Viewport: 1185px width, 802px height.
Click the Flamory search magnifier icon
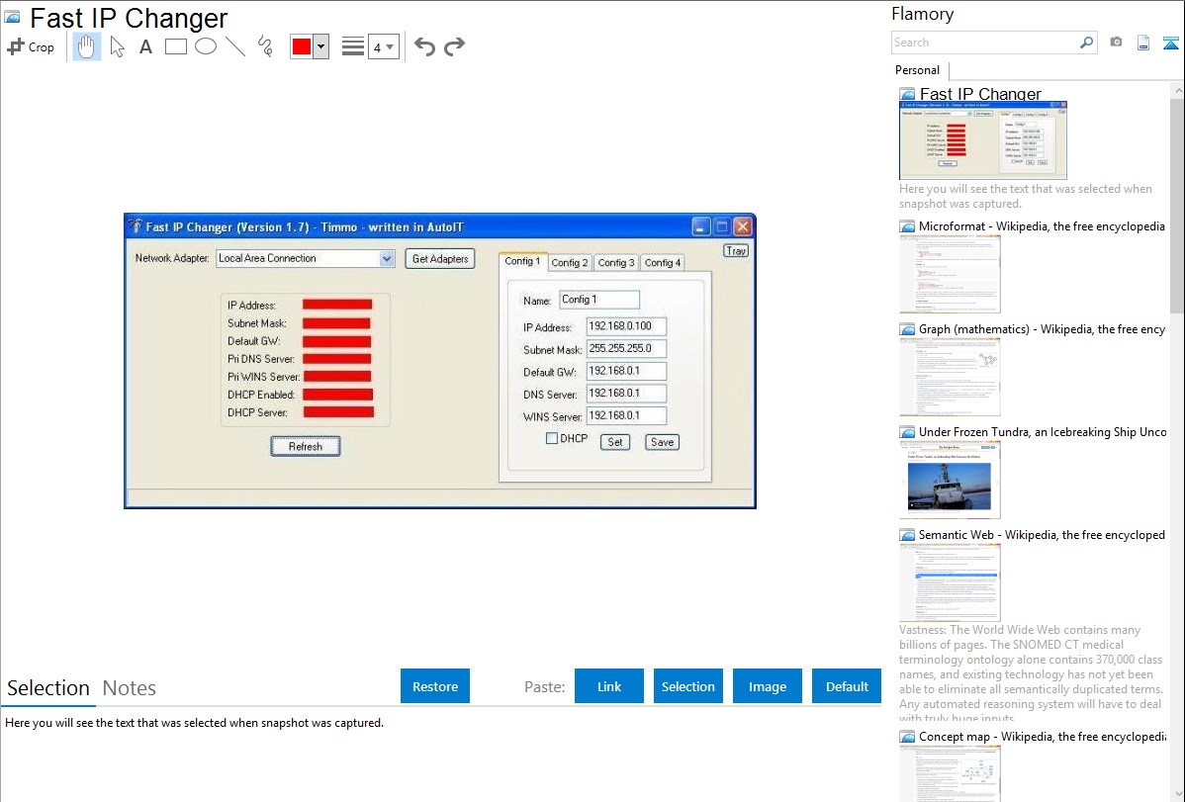1086,43
